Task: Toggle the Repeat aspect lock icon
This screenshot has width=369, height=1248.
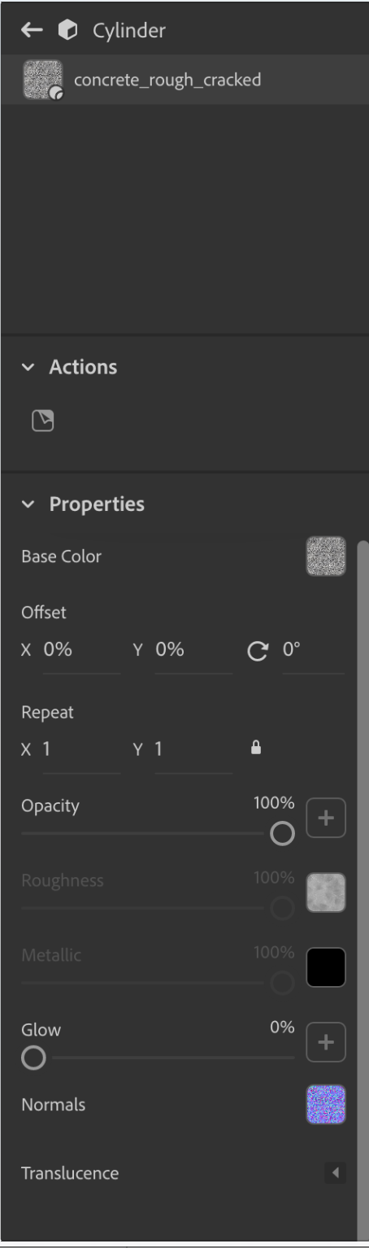Action: tap(257, 748)
